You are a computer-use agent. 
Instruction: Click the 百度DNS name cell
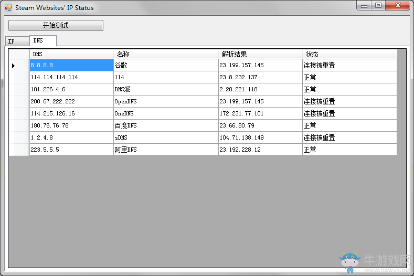166,125
